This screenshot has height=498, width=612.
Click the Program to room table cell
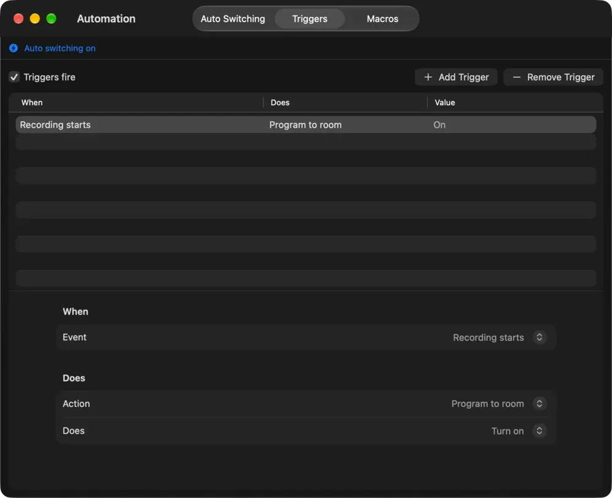305,125
